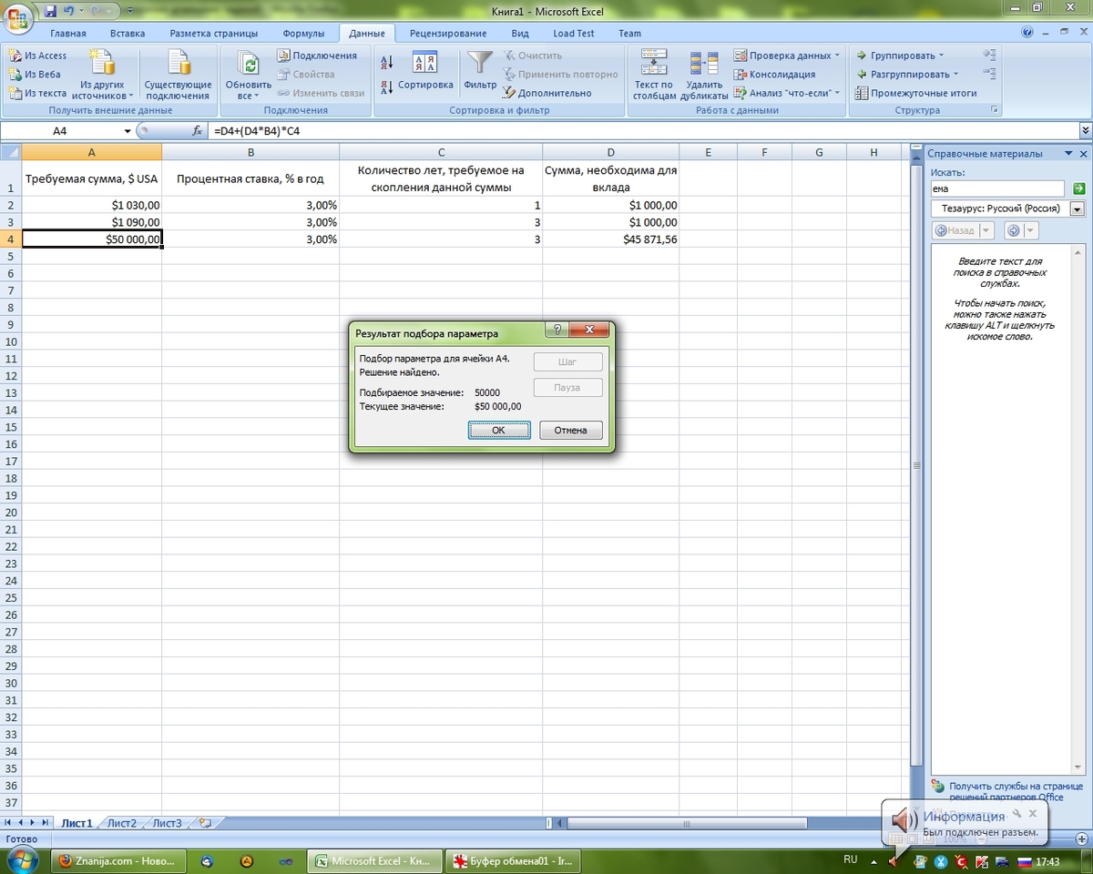Screen dimensions: 1093x874
Task: Click the Искать search input field
Action: point(997,188)
